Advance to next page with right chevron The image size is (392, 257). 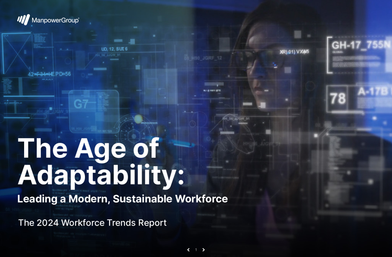point(204,250)
